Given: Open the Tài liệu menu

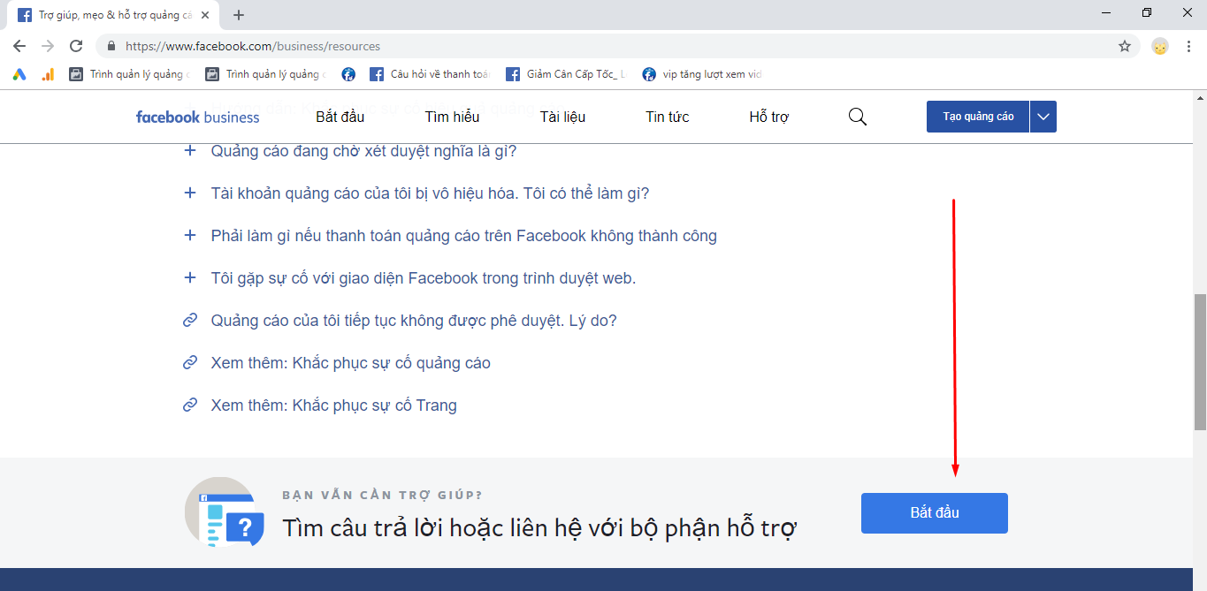Looking at the screenshot, I should click(562, 117).
